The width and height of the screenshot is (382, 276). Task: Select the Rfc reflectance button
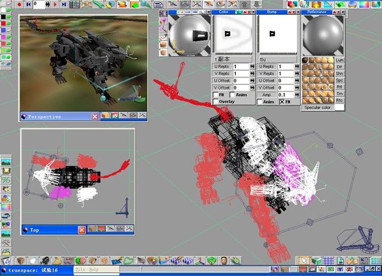point(340,100)
